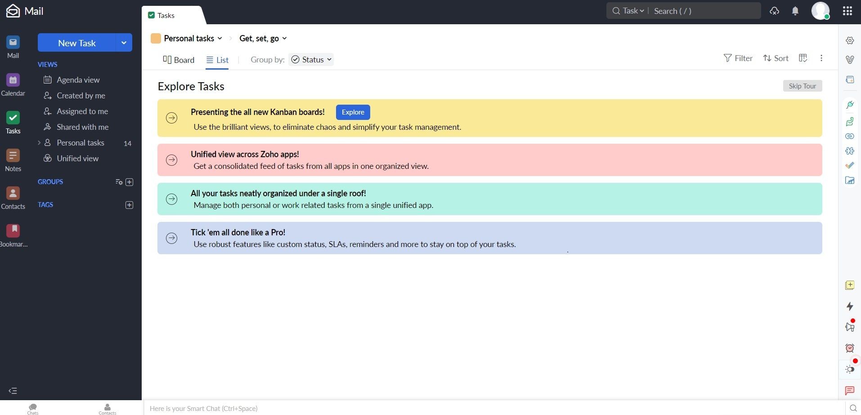Image resolution: width=861 pixels, height=415 pixels.
Task: Open the Sort option
Action: 776,58
